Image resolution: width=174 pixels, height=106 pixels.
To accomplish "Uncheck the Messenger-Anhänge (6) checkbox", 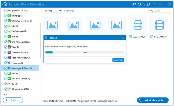I will coord(6,68).
